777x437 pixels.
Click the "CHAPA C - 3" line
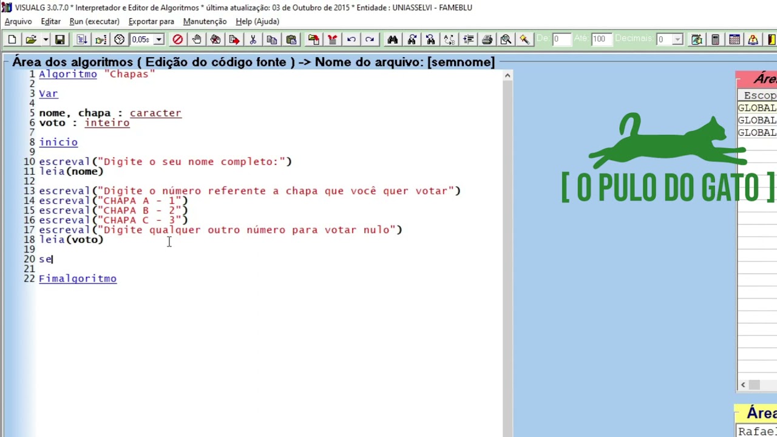pos(114,220)
